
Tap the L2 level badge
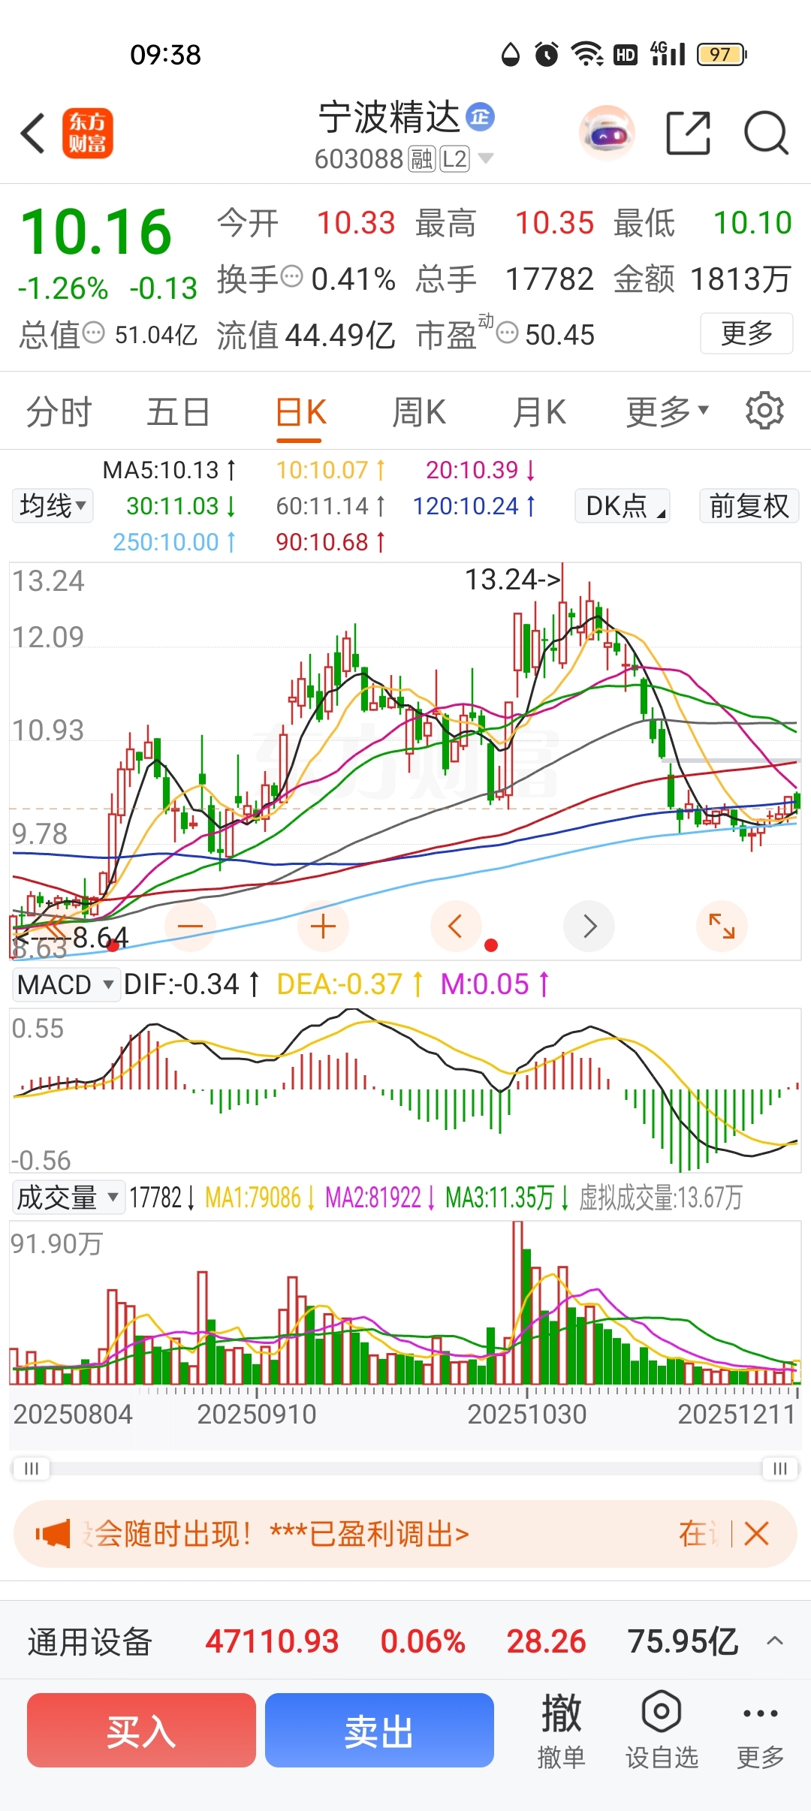click(454, 159)
